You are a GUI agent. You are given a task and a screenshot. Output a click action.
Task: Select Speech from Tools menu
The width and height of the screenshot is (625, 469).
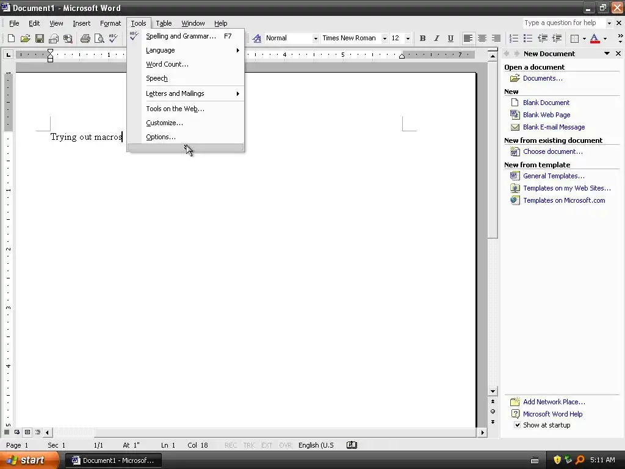pyautogui.click(x=186, y=78)
